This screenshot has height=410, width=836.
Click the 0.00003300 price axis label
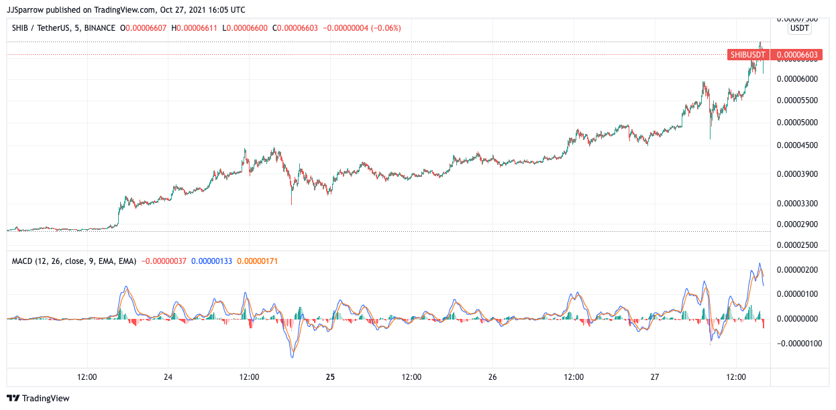[x=796, y=204]
